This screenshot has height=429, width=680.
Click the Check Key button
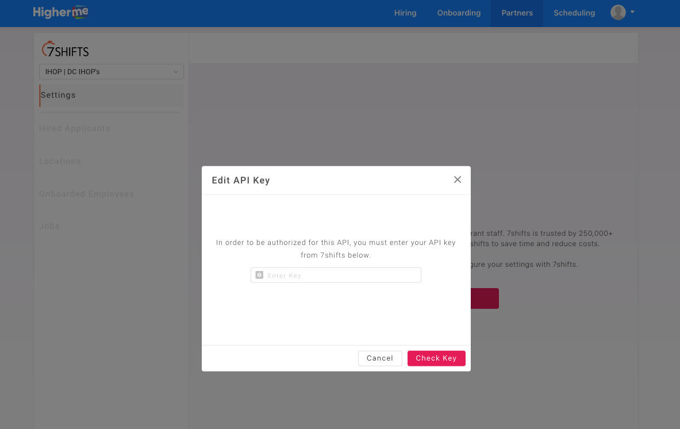click(436, 358)
